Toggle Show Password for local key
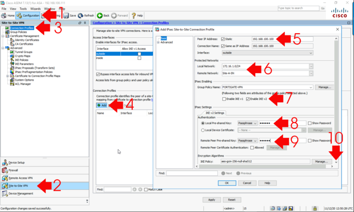354x212 pixels. (x=310, y=123)
